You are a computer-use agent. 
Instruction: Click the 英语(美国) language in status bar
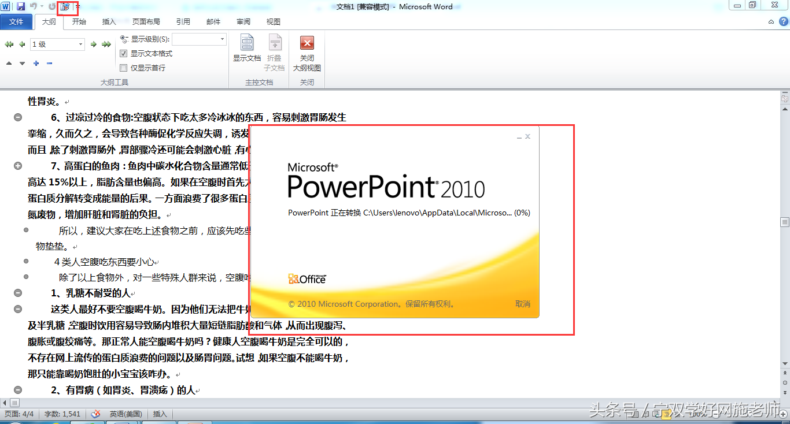pos(125,414)
